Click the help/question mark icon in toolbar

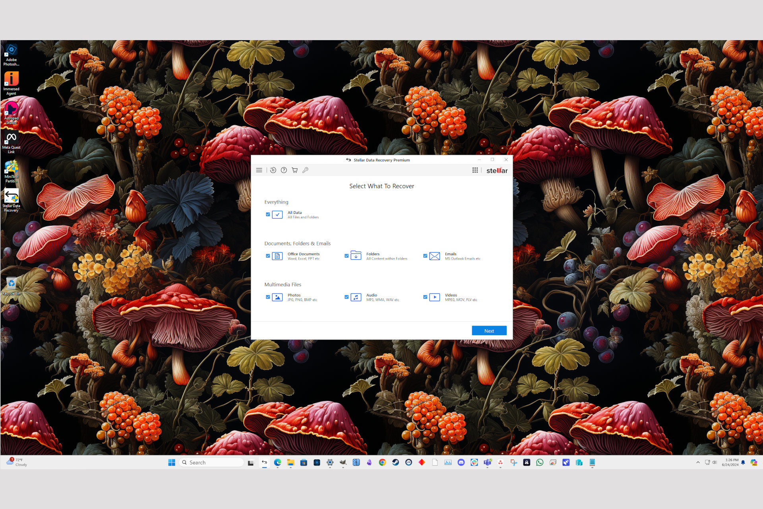coord(284,171)
